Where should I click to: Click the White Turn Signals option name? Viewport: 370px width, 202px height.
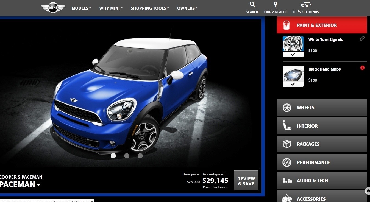pos(326,40)
